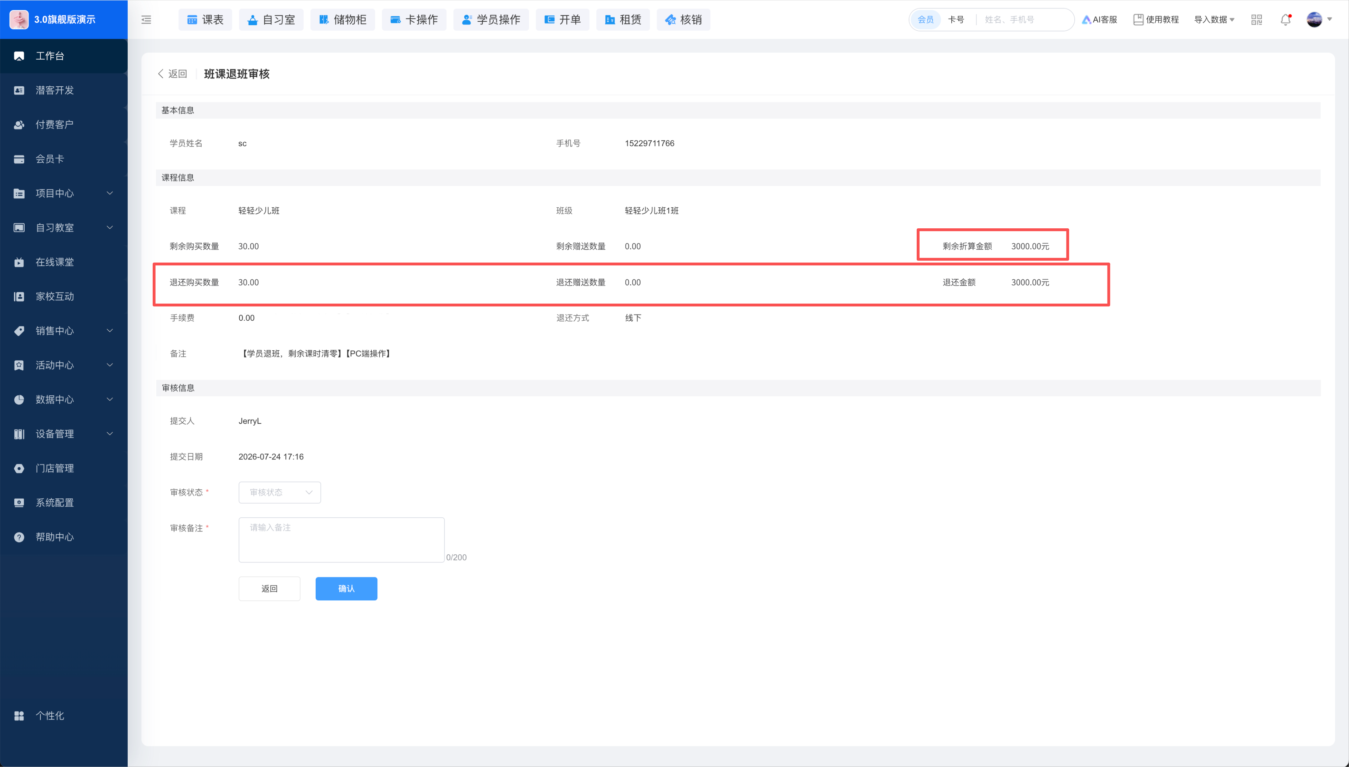Open the user avatar account menu

1318,20
